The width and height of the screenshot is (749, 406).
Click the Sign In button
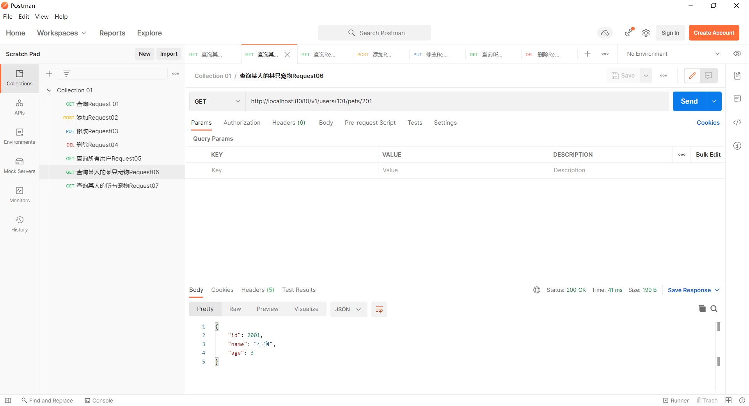(670, 33)
